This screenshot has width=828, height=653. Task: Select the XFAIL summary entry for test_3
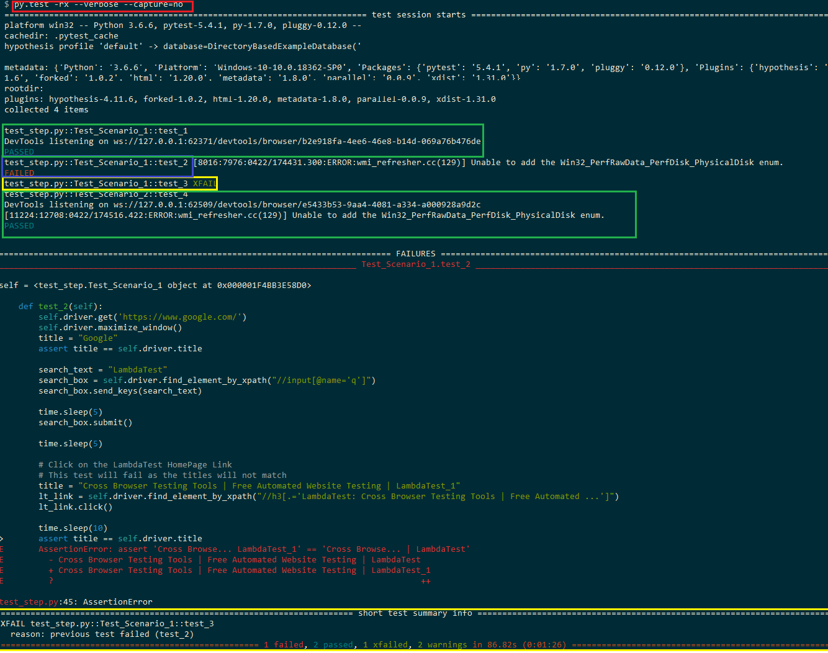click(106, 623)
